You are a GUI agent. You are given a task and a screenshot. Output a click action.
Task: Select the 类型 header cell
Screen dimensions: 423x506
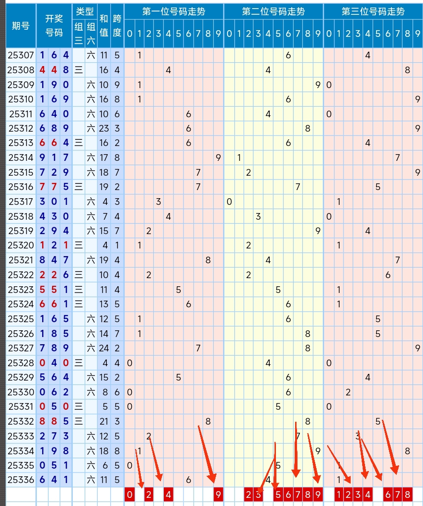point(85,11)
